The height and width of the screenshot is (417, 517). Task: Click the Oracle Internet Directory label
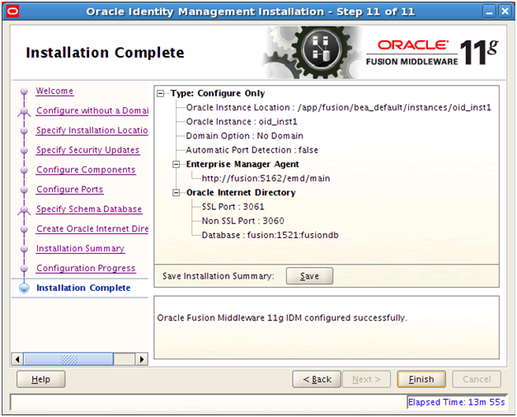point(241,193)
